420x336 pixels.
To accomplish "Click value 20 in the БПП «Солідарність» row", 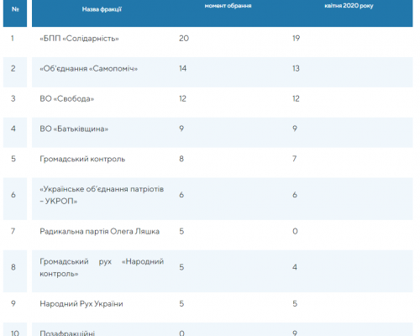I will [x=184, y=39].
